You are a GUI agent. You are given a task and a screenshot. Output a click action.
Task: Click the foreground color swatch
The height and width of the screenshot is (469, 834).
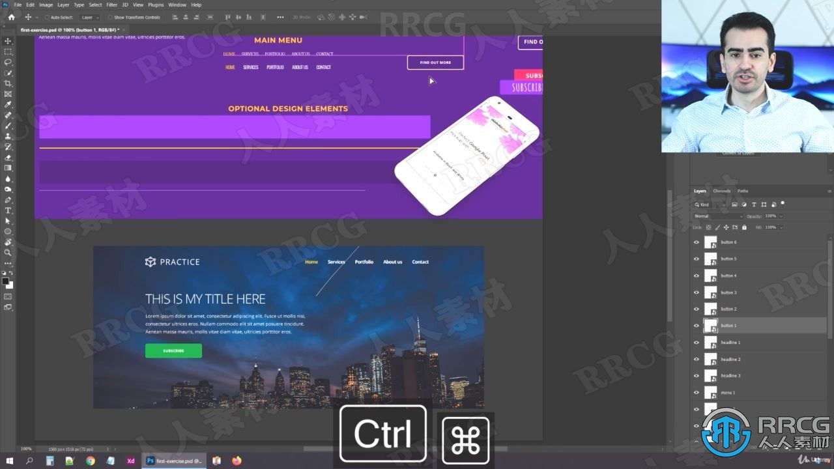coord(6,281)
